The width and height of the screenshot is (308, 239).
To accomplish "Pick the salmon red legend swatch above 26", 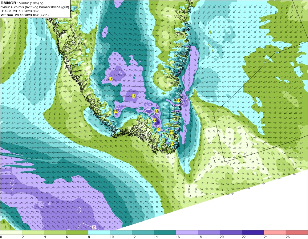I will tap(297, 233).
